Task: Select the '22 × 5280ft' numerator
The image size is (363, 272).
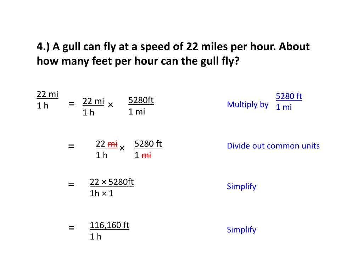Action: pos(112,182)
